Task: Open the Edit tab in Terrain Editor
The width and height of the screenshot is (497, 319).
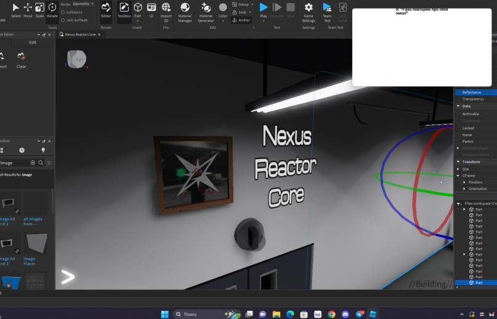Action: click(x=33, y=42)
